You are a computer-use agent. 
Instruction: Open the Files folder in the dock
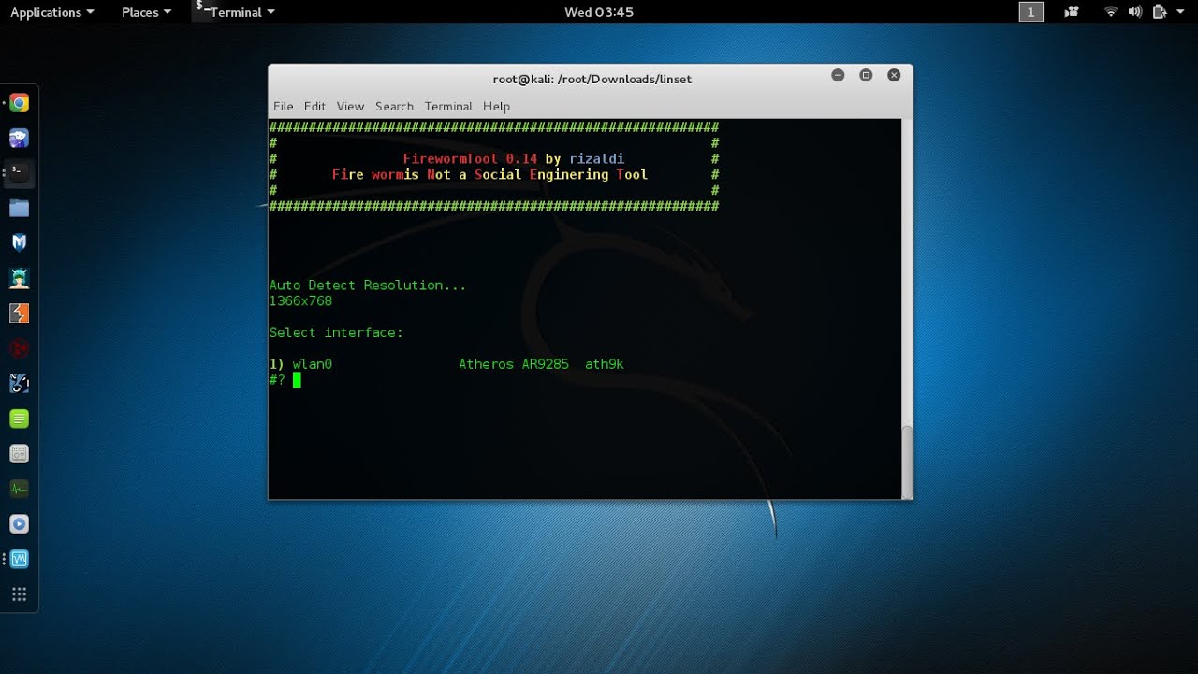click(x=19, y=208)
